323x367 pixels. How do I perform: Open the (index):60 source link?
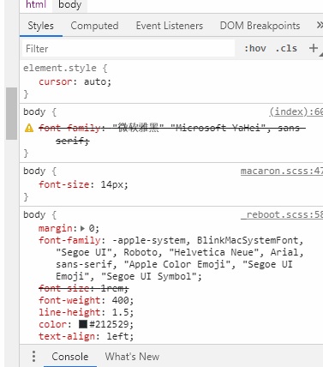coord(296,111)
